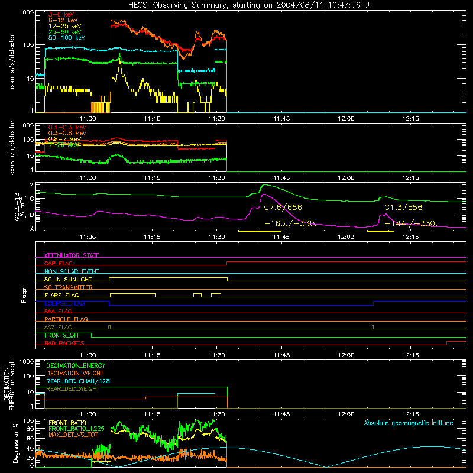Viewport: 473px width, 473px height.
Task: Click the 0.1-0.3 MeV legend label
Action: (67, 127)
